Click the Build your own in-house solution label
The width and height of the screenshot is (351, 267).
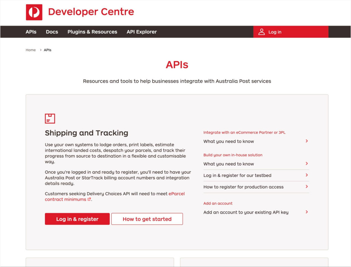point(233,155)
